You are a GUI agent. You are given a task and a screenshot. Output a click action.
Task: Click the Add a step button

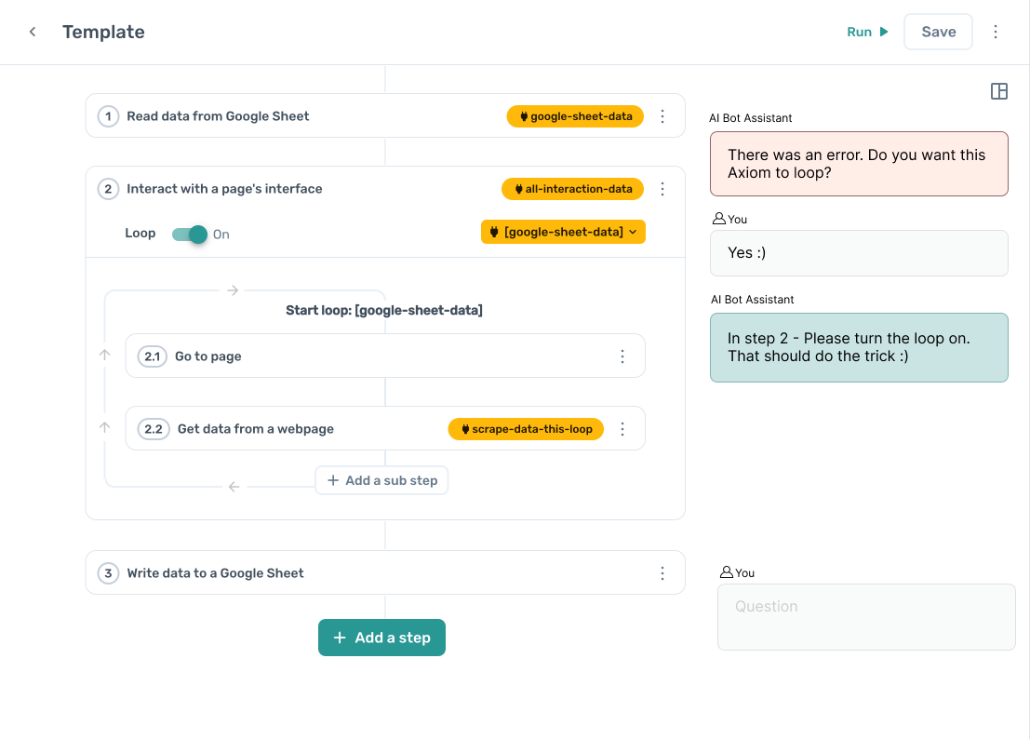(x=381, y=638)
